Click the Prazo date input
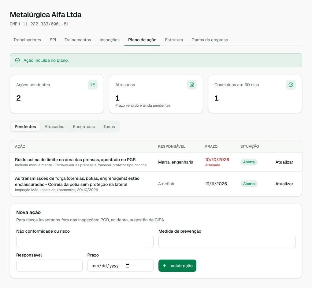This screenshot has height=288, width=312. [x=121, y=265]
